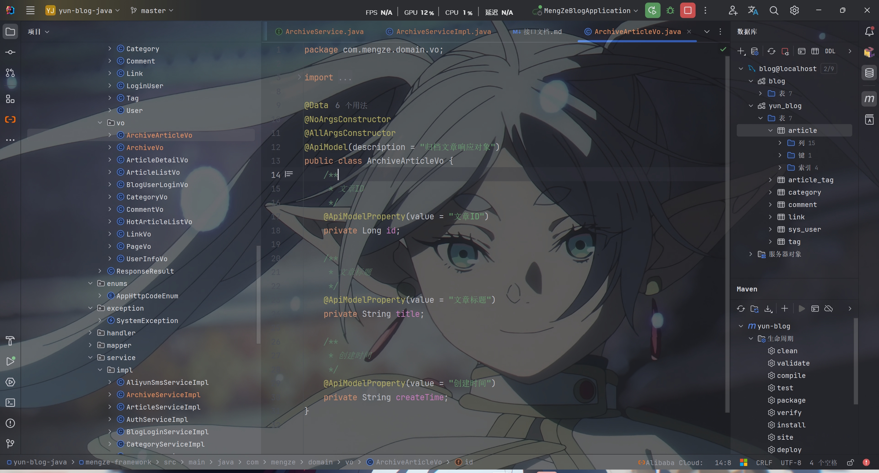The width and height of the screenshot is (879, 473).
Task: Click the Debug bug icon
Action: [x=670, y=11]
